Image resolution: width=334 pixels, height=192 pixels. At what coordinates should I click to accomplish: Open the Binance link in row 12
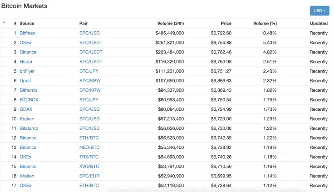(28, 138)
